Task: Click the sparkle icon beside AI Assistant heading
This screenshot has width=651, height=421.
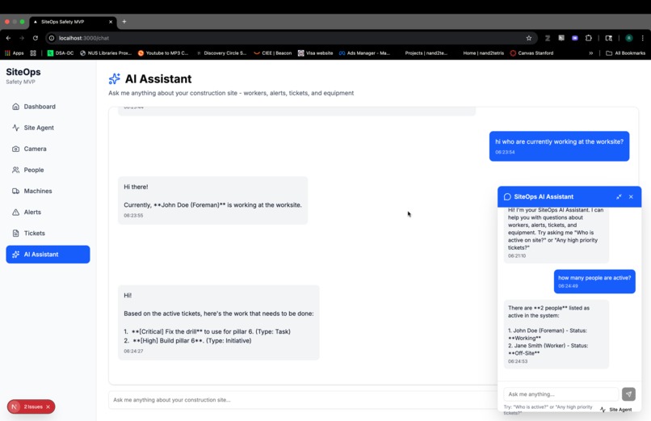Action: (114, 79)
